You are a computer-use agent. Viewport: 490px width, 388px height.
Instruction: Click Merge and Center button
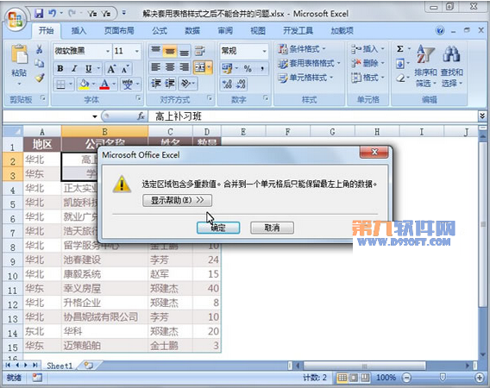pos(200,67)
